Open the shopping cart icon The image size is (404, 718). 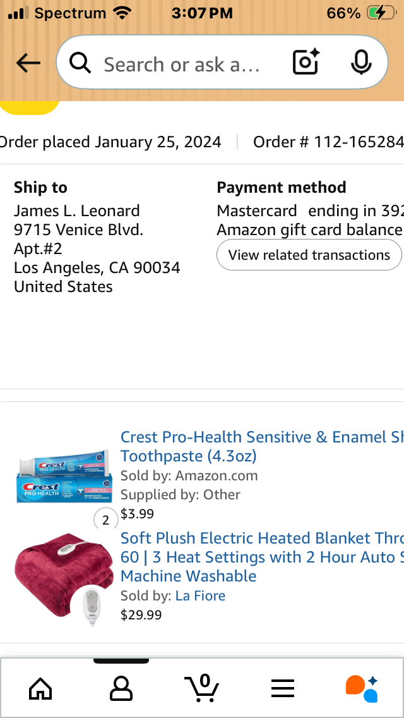(202, 688)
